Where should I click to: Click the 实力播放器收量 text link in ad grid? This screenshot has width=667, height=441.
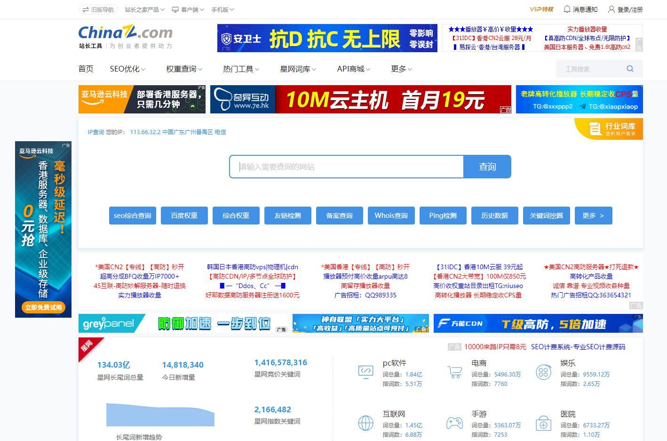pos(140,295)
